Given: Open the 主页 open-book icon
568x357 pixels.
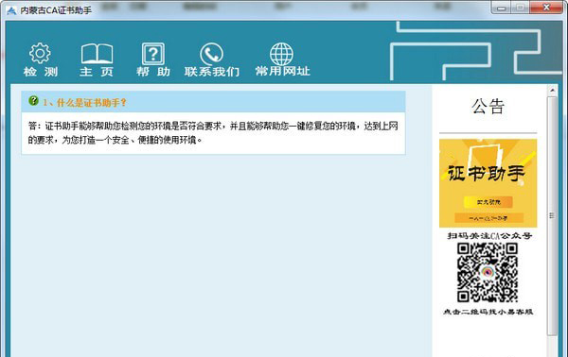Looking at the screenshot, I should [x=97, y=54].
